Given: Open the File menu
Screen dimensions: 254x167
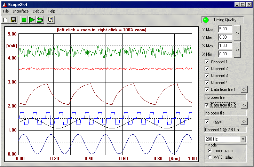Looking at the screenshot, I should (x=6, y=11).
